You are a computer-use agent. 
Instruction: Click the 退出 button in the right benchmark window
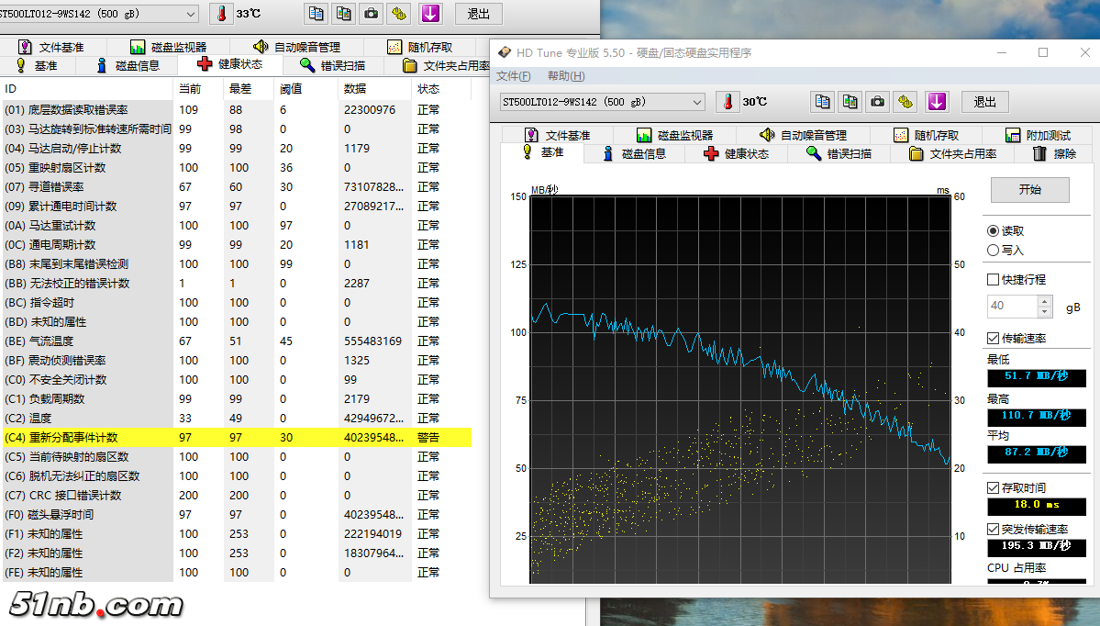(984, 102)
